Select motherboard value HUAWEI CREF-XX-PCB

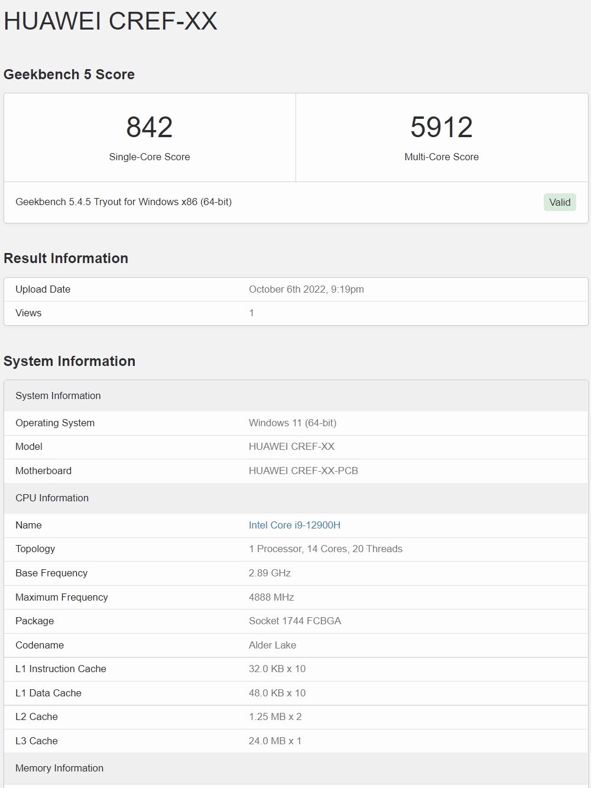[x=303, y=471]
